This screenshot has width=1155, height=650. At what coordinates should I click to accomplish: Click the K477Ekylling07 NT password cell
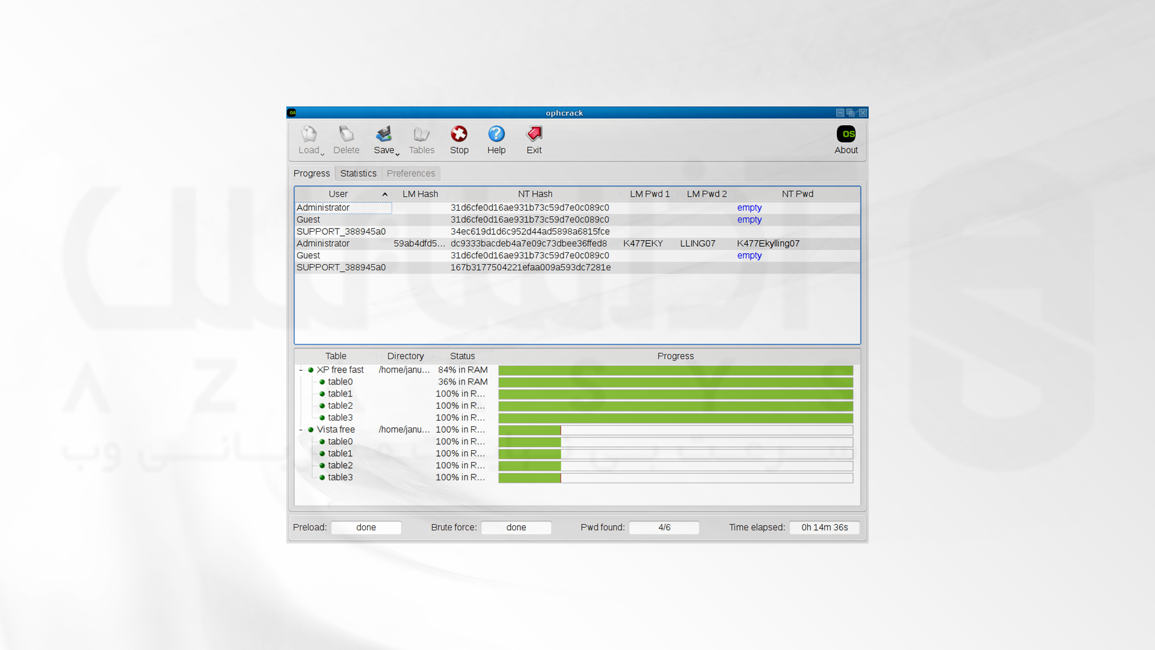(x=768, y=244)
